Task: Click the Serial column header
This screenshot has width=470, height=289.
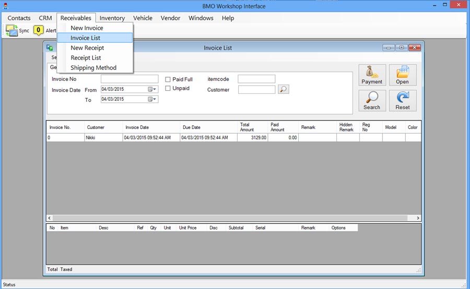Action: (275, 228)
